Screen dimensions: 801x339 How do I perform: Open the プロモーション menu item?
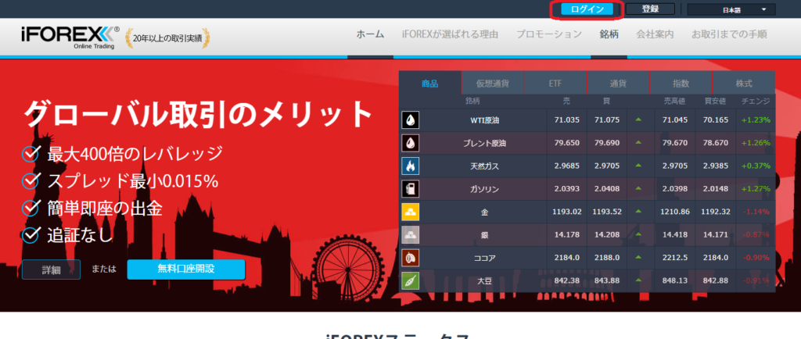pos(548,34)
